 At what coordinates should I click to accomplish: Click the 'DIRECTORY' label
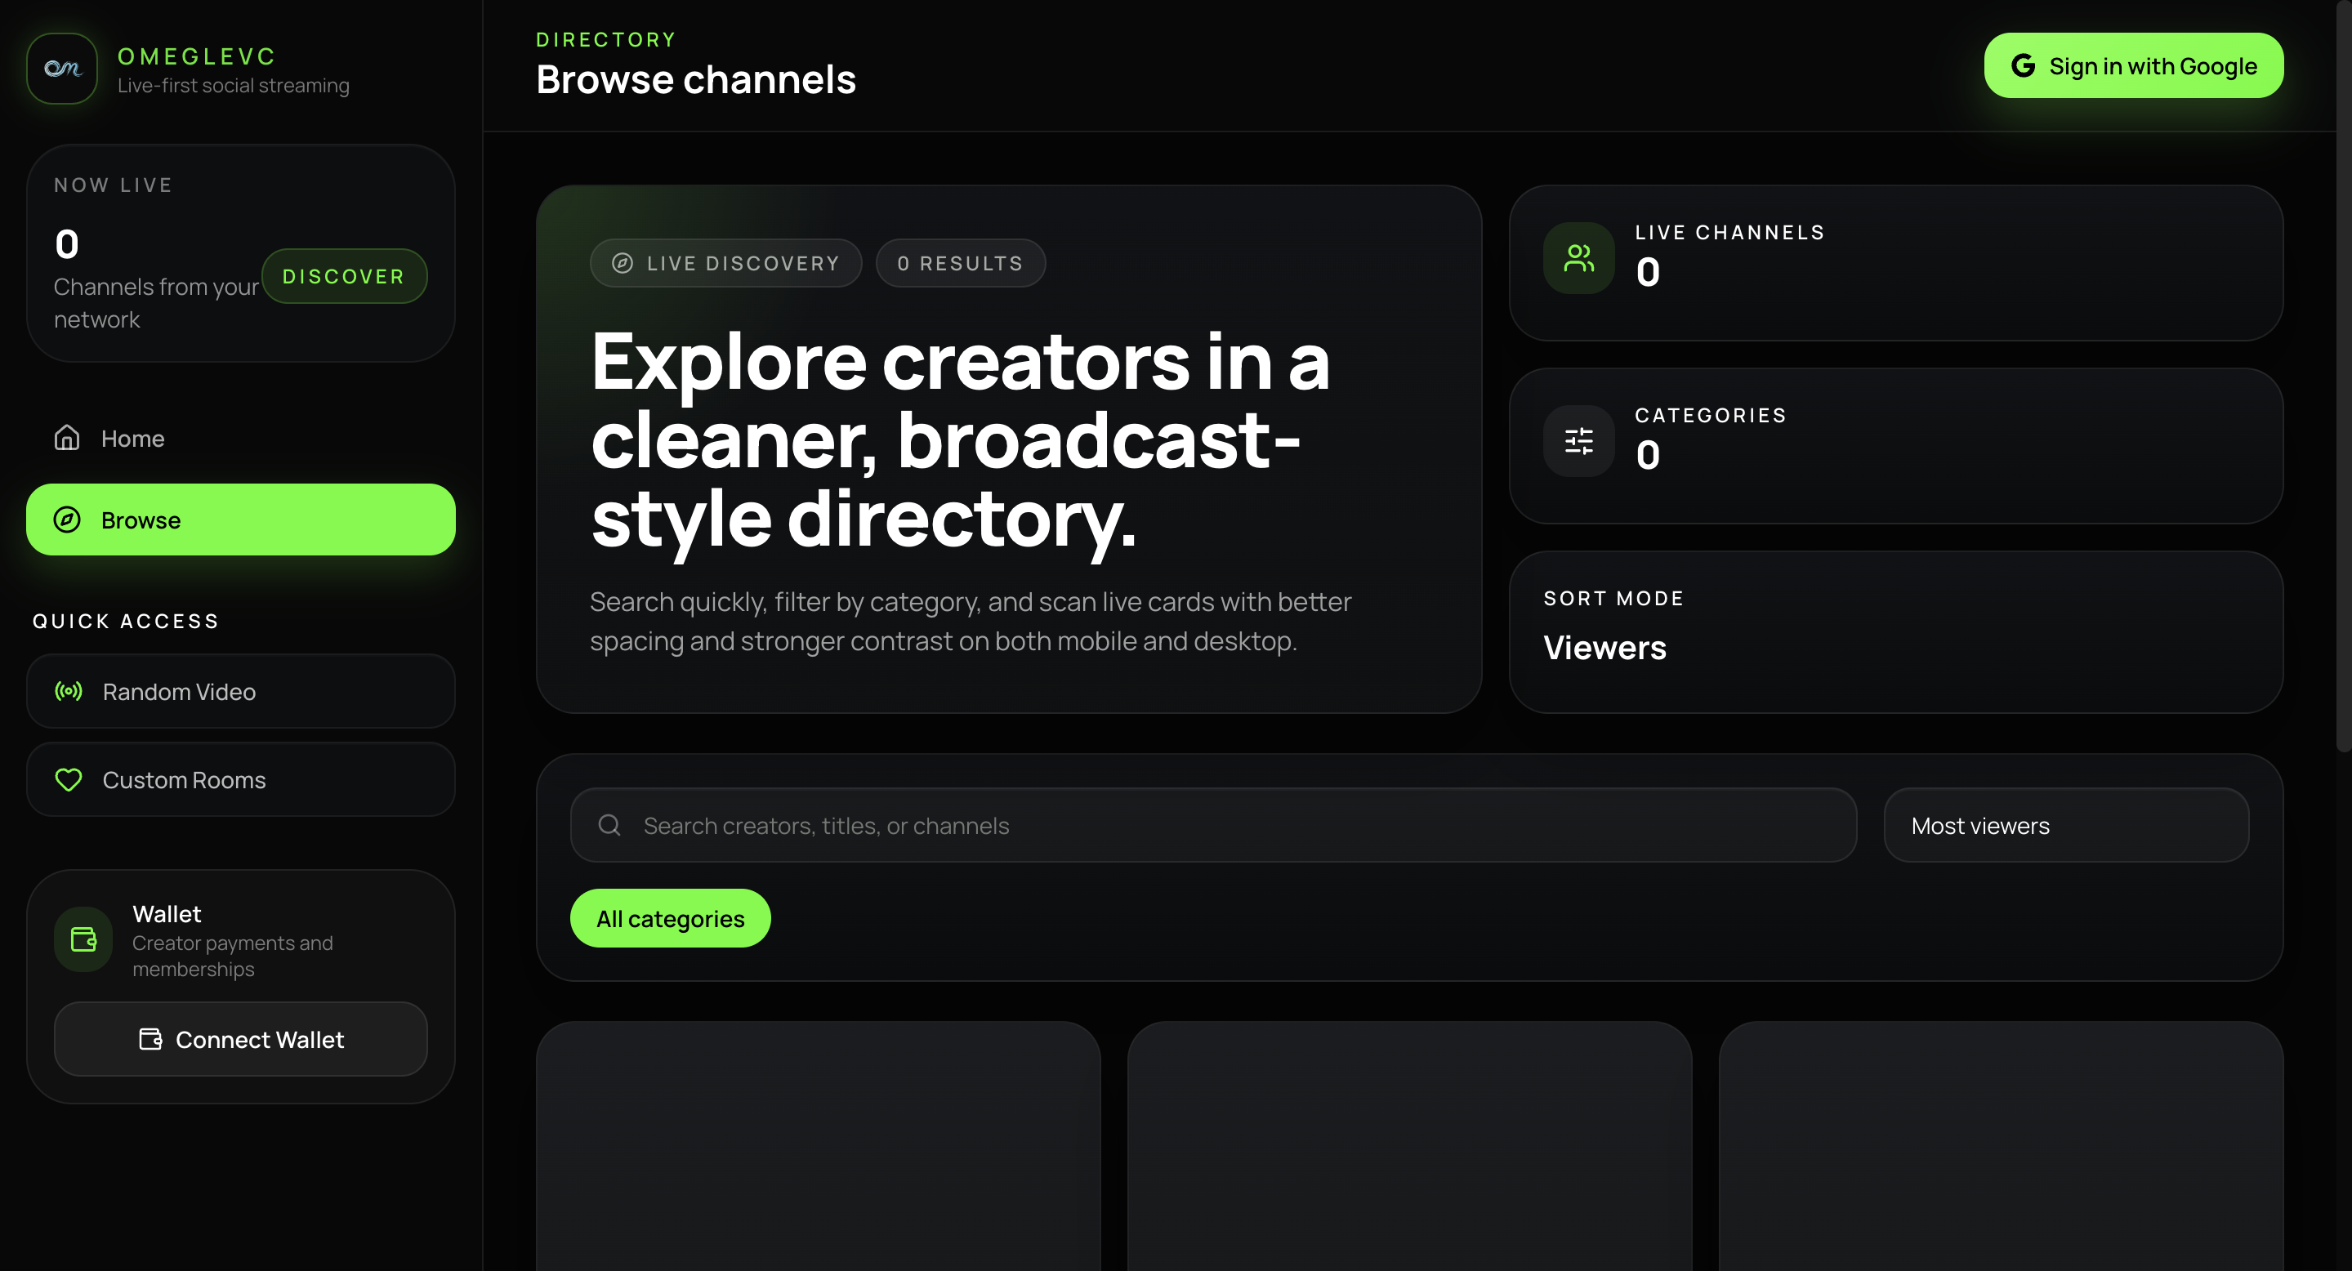point(606,39)
